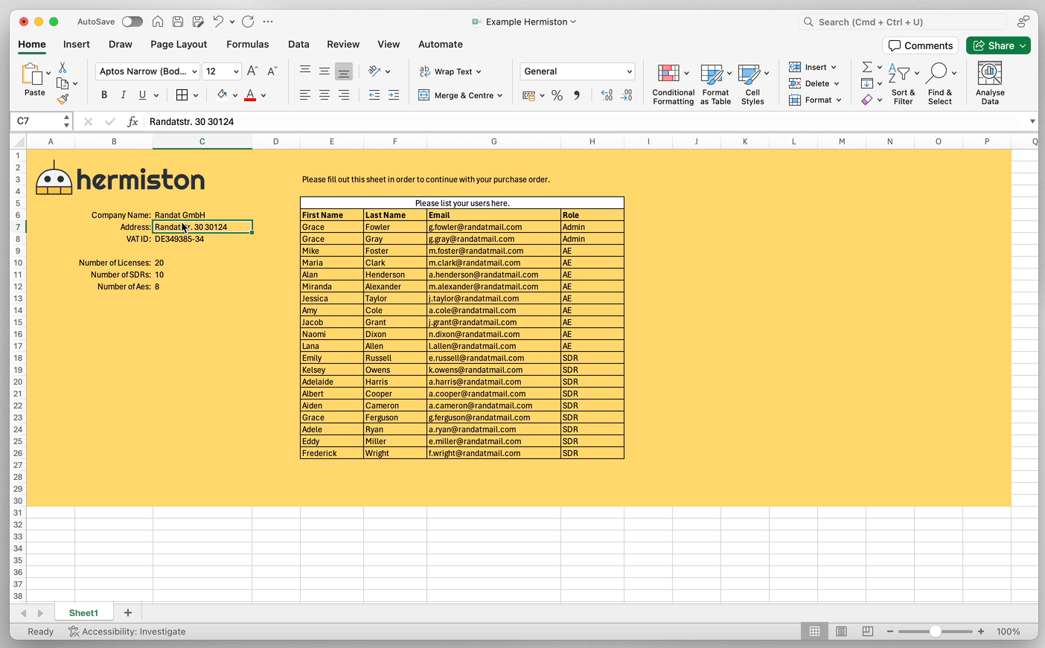Open the Page Layout tab
The height and width of the screenshot is (648, 1045).
click(179, 45)
